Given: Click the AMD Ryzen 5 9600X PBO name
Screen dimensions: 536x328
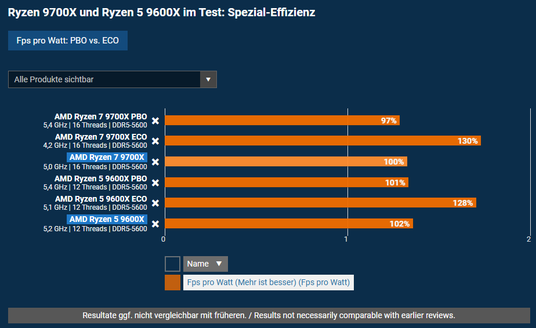Looking at the screenshot, I should 101,178.
